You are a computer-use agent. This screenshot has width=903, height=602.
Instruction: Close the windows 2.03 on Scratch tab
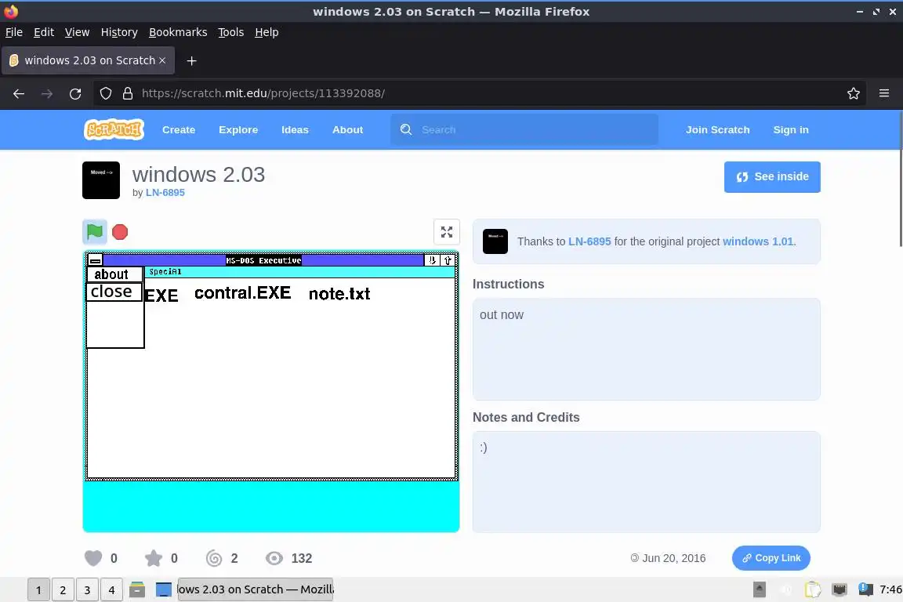pyautogui.click(x=162, y=60)
